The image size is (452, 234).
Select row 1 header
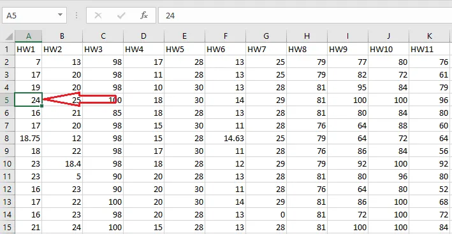(7, 49)
